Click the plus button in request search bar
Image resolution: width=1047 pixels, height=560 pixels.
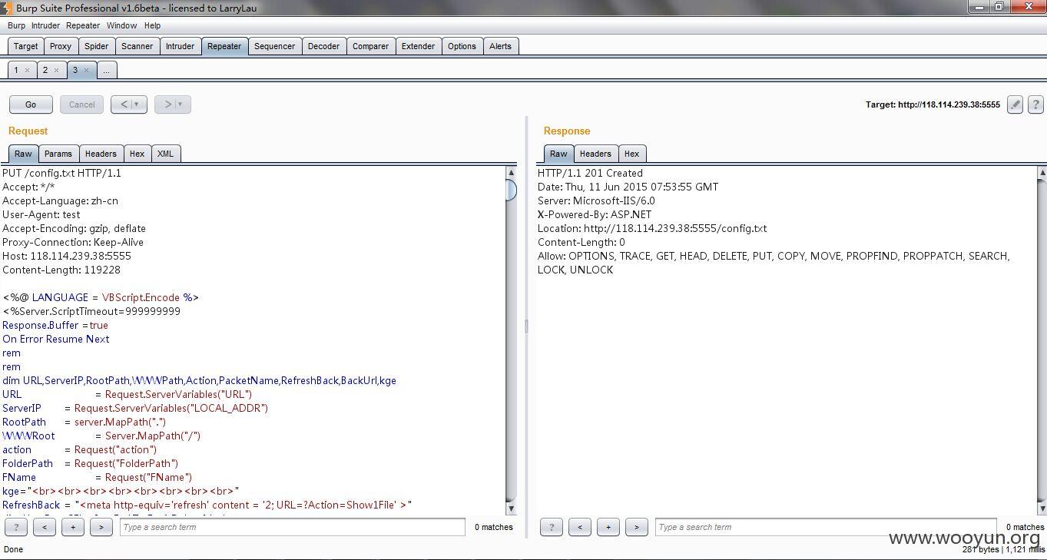coord(73,527)
